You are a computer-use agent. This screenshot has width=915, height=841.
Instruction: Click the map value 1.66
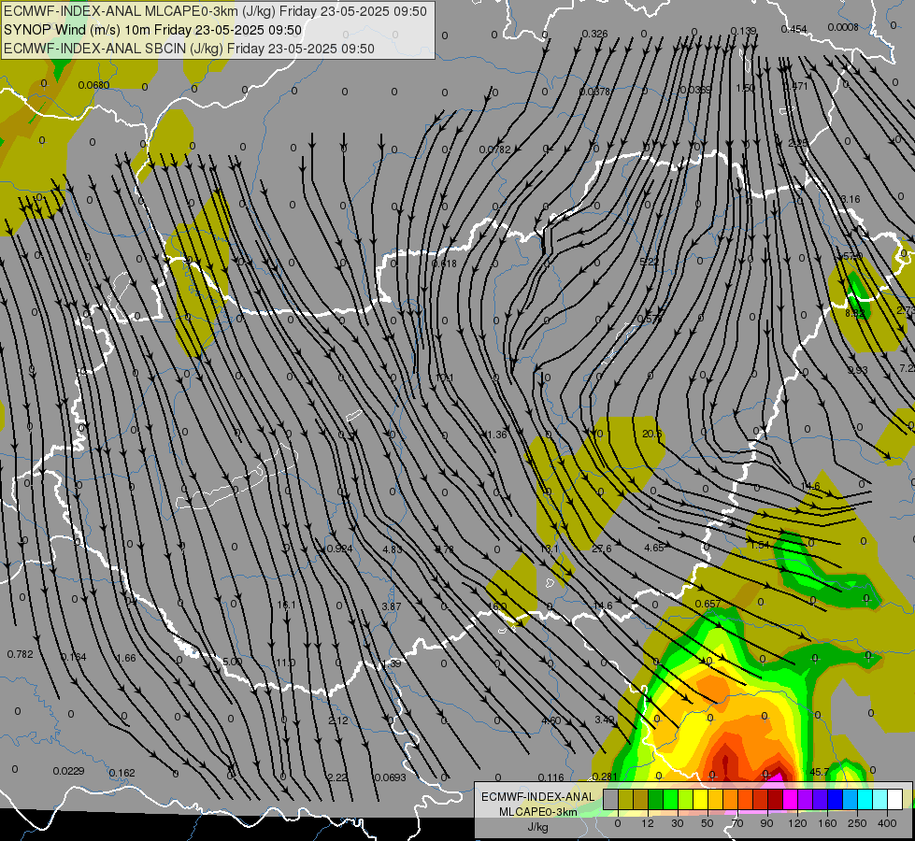click(x=126, y=658)
